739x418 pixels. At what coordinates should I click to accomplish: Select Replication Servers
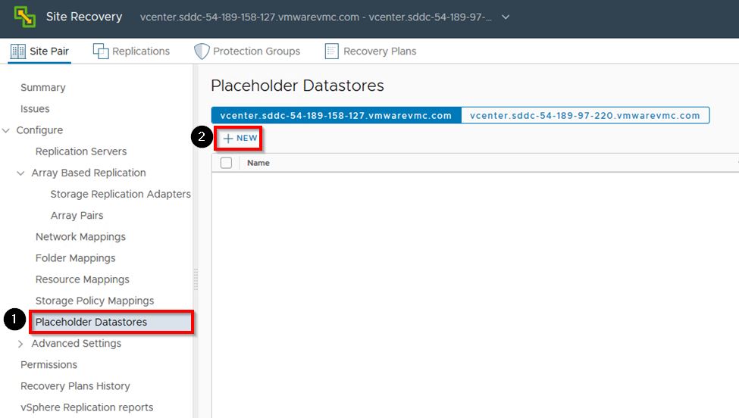tap(81, 151)
